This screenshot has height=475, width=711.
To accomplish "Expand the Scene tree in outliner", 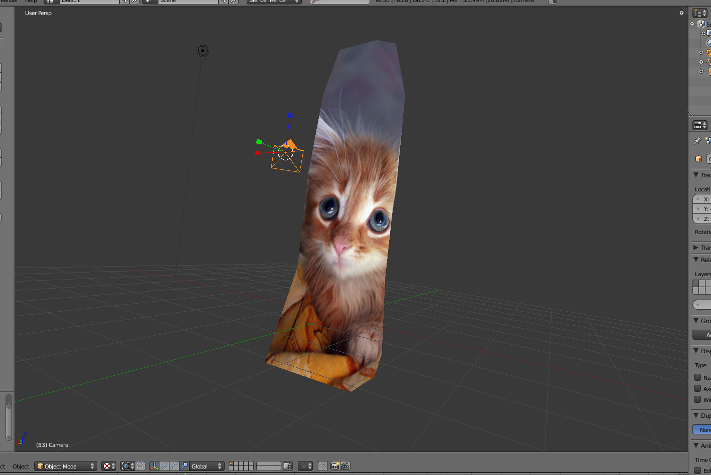I will coord(692,24).
